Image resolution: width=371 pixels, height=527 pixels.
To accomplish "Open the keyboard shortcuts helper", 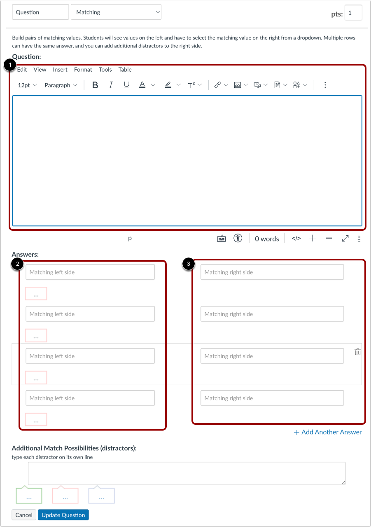I will pos(221,238).
